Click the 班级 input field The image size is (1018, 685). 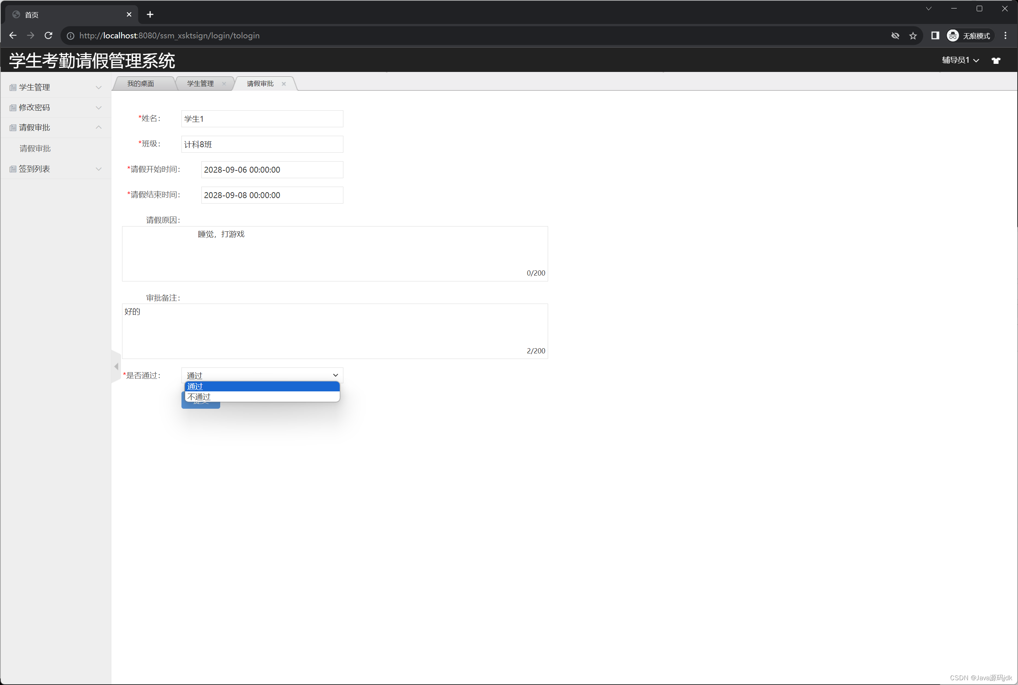pos(262,144)
